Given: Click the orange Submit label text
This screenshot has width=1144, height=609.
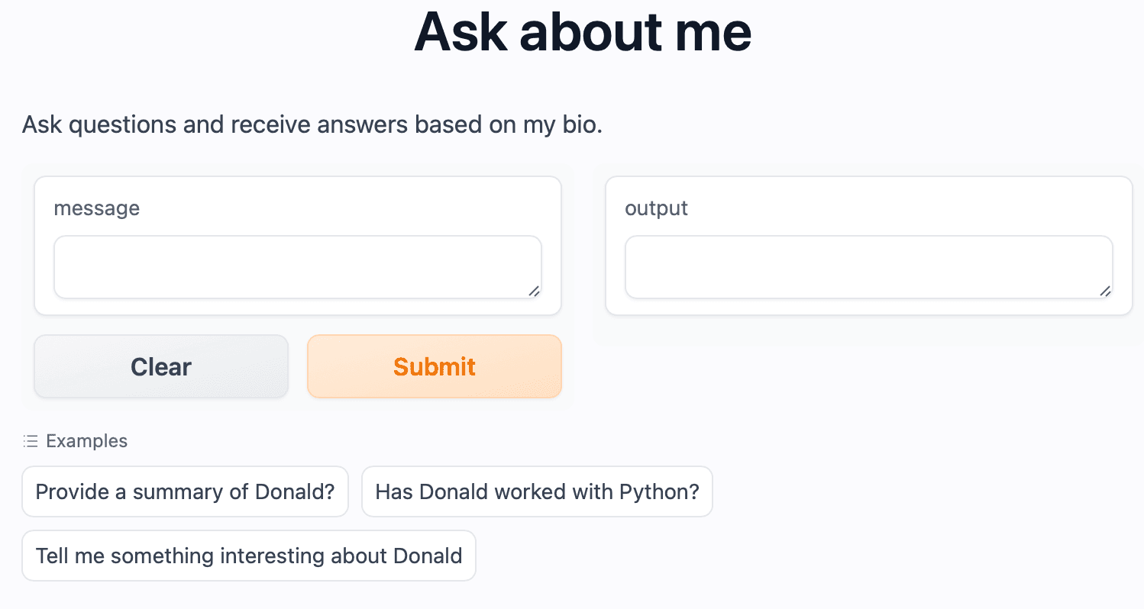Looking at the screenshot, I should pos(434,366).
